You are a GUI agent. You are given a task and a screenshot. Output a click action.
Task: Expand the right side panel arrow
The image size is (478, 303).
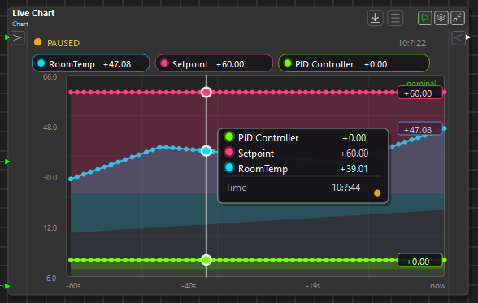(458, 38)
